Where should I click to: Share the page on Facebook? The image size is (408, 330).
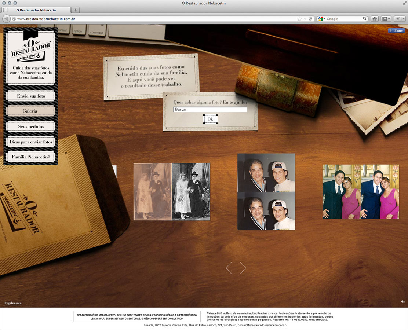pyautogui.click(x=397, y=30)
